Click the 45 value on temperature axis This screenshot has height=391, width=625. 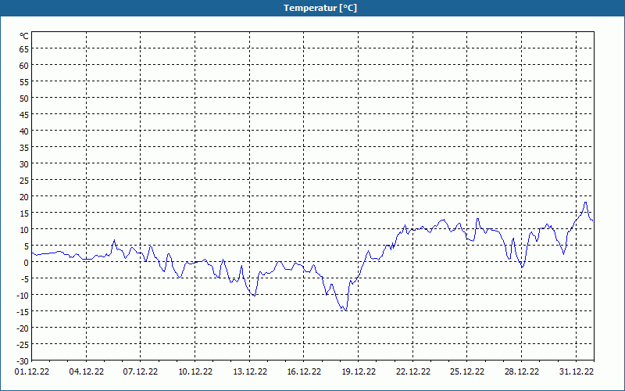click(x=24, y=114)
